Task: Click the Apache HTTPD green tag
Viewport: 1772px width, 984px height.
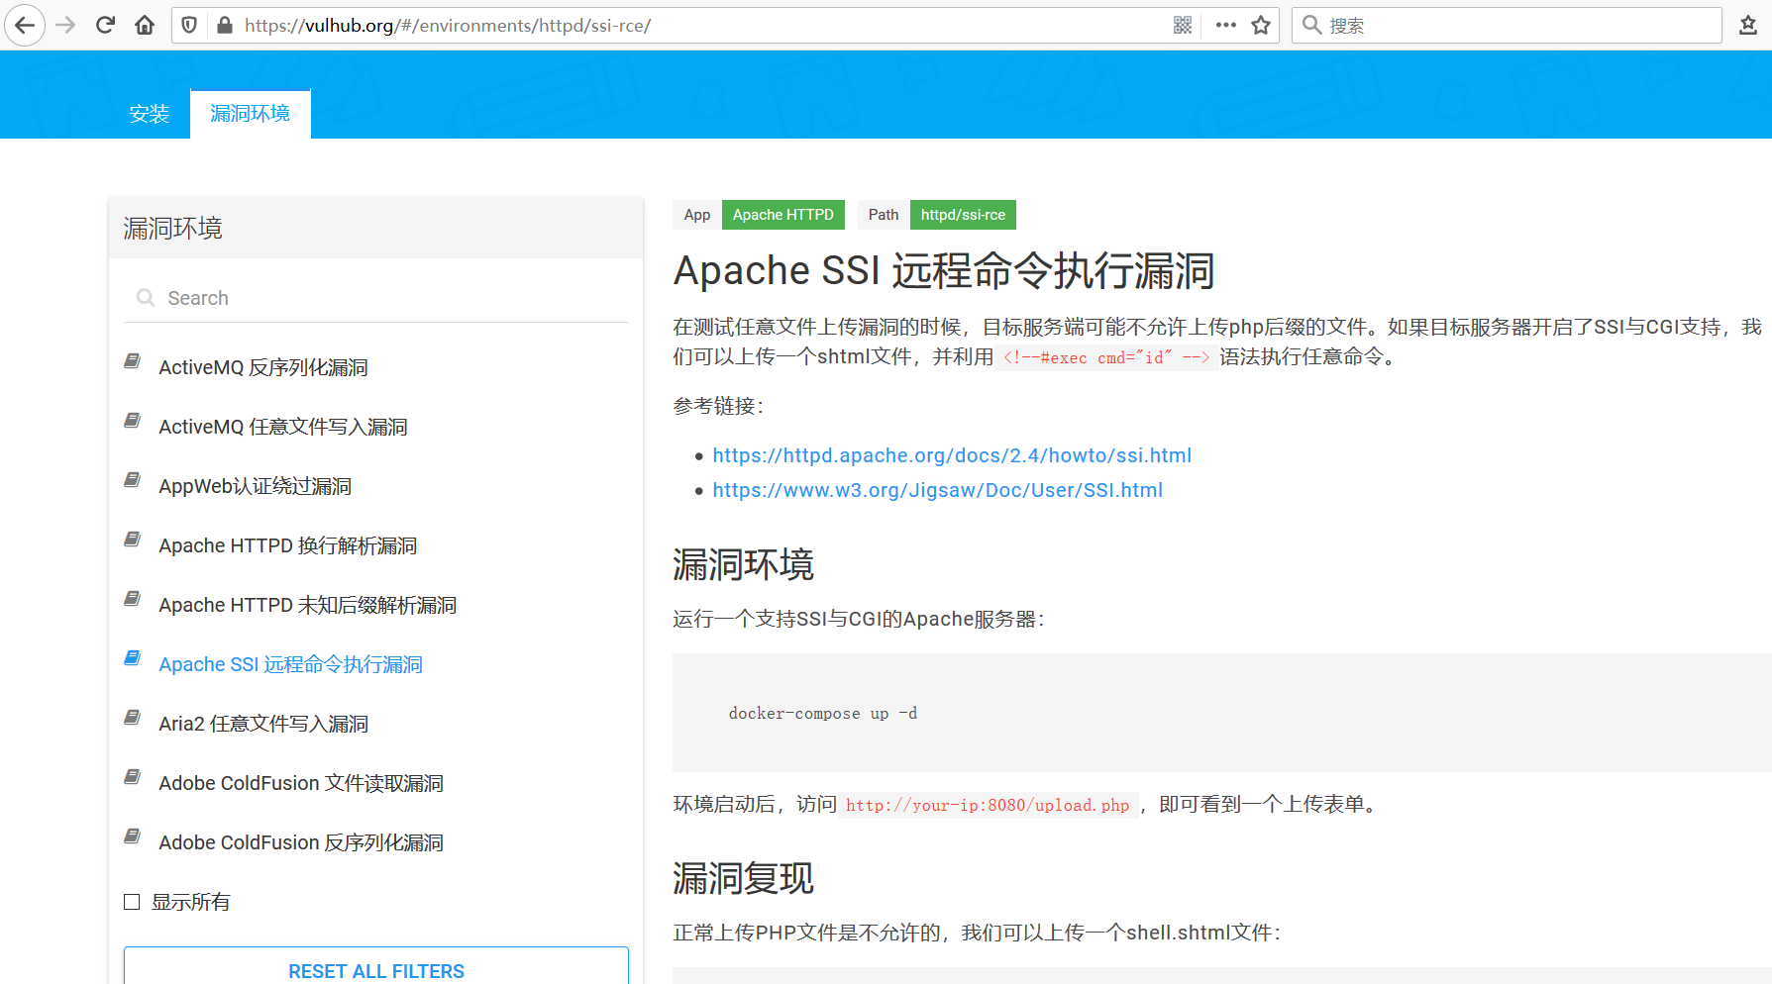Action: pyautogui.click(x=783, y=215)
